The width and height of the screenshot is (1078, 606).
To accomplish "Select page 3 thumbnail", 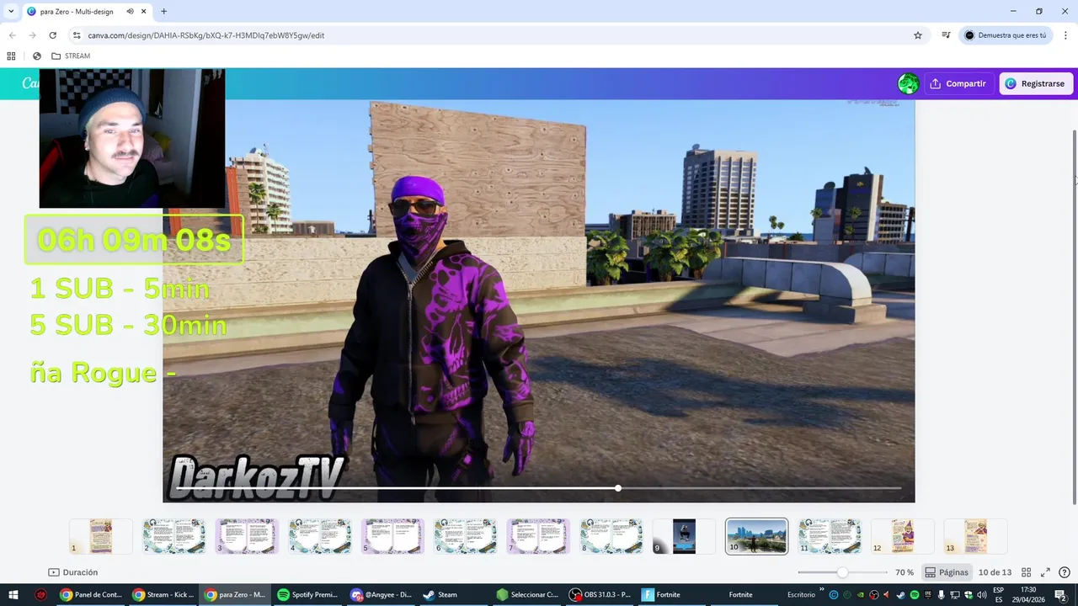I will coord(247,536).
